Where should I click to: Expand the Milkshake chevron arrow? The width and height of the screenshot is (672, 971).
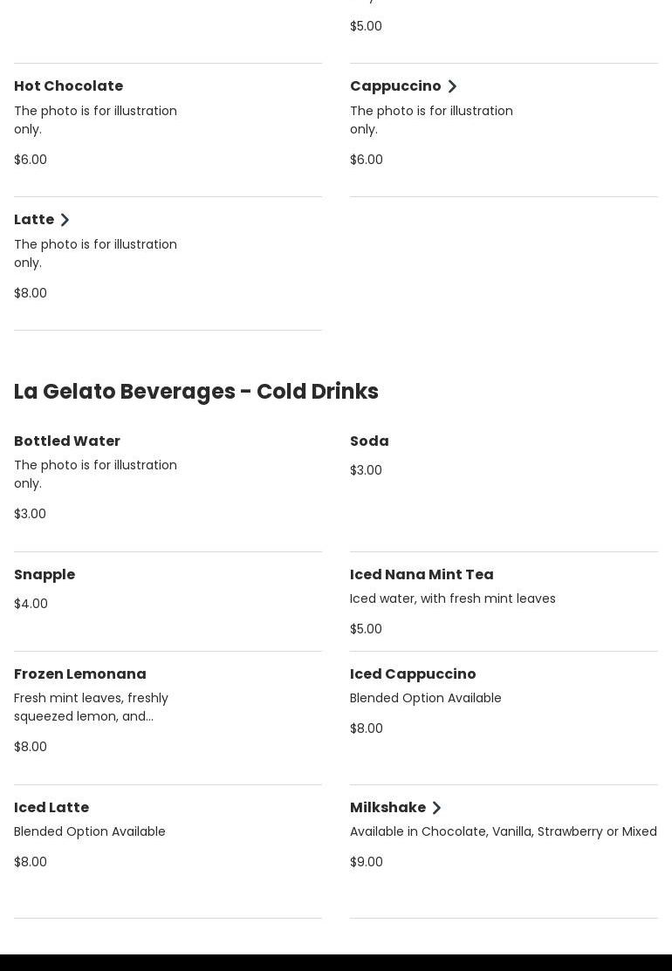[436, 808]
